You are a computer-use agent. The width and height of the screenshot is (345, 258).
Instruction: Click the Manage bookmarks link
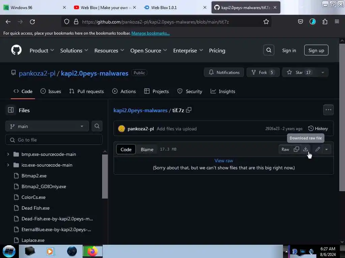click(x=151, y=33)
